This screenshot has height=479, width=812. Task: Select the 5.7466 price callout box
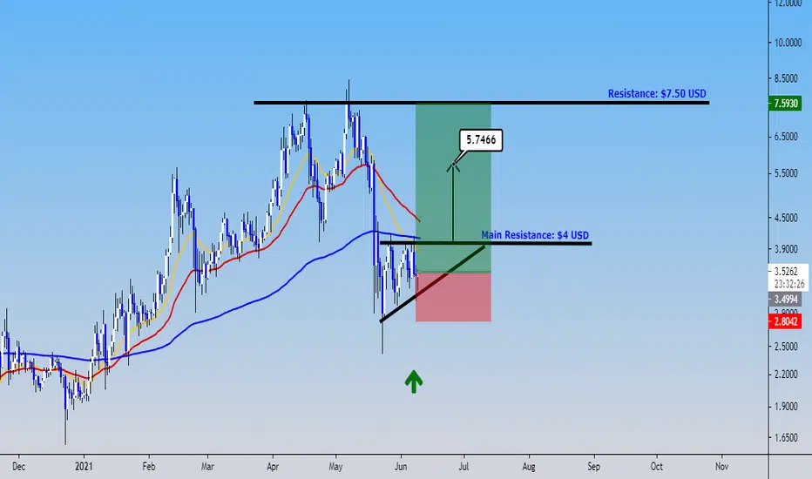tap(481, 140)
